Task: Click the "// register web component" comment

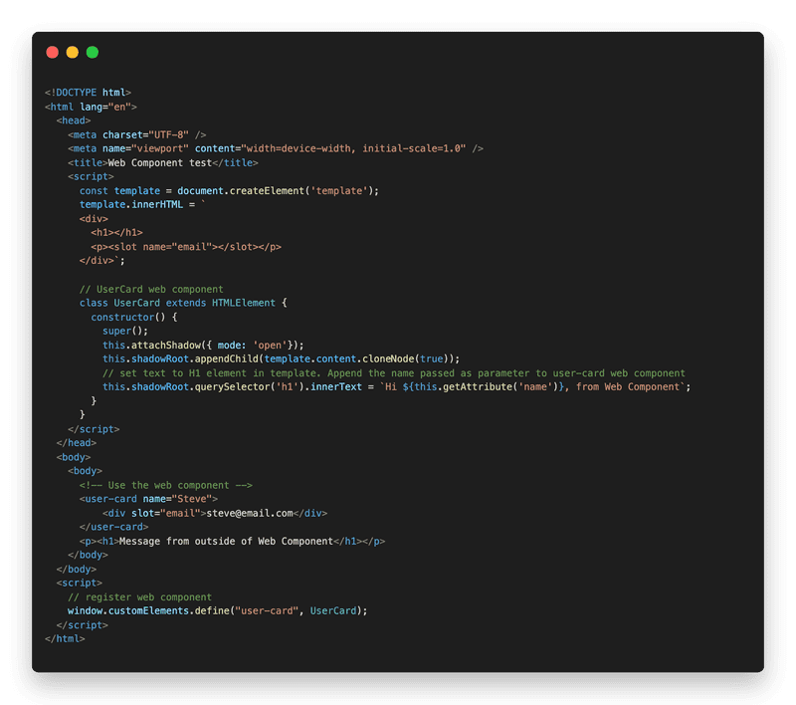Action: point(139,597)
